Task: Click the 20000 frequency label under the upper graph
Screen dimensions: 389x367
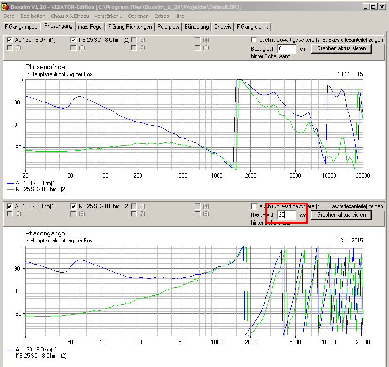Action: click(x=363, y=176)
